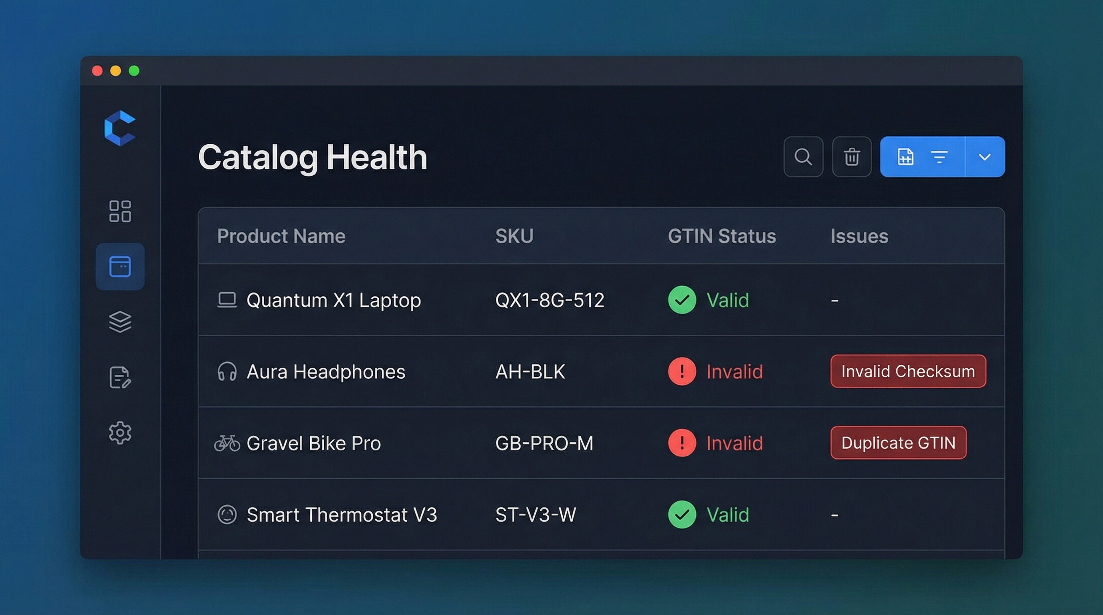Open the layers section in the sidebar

coord(121,322)
